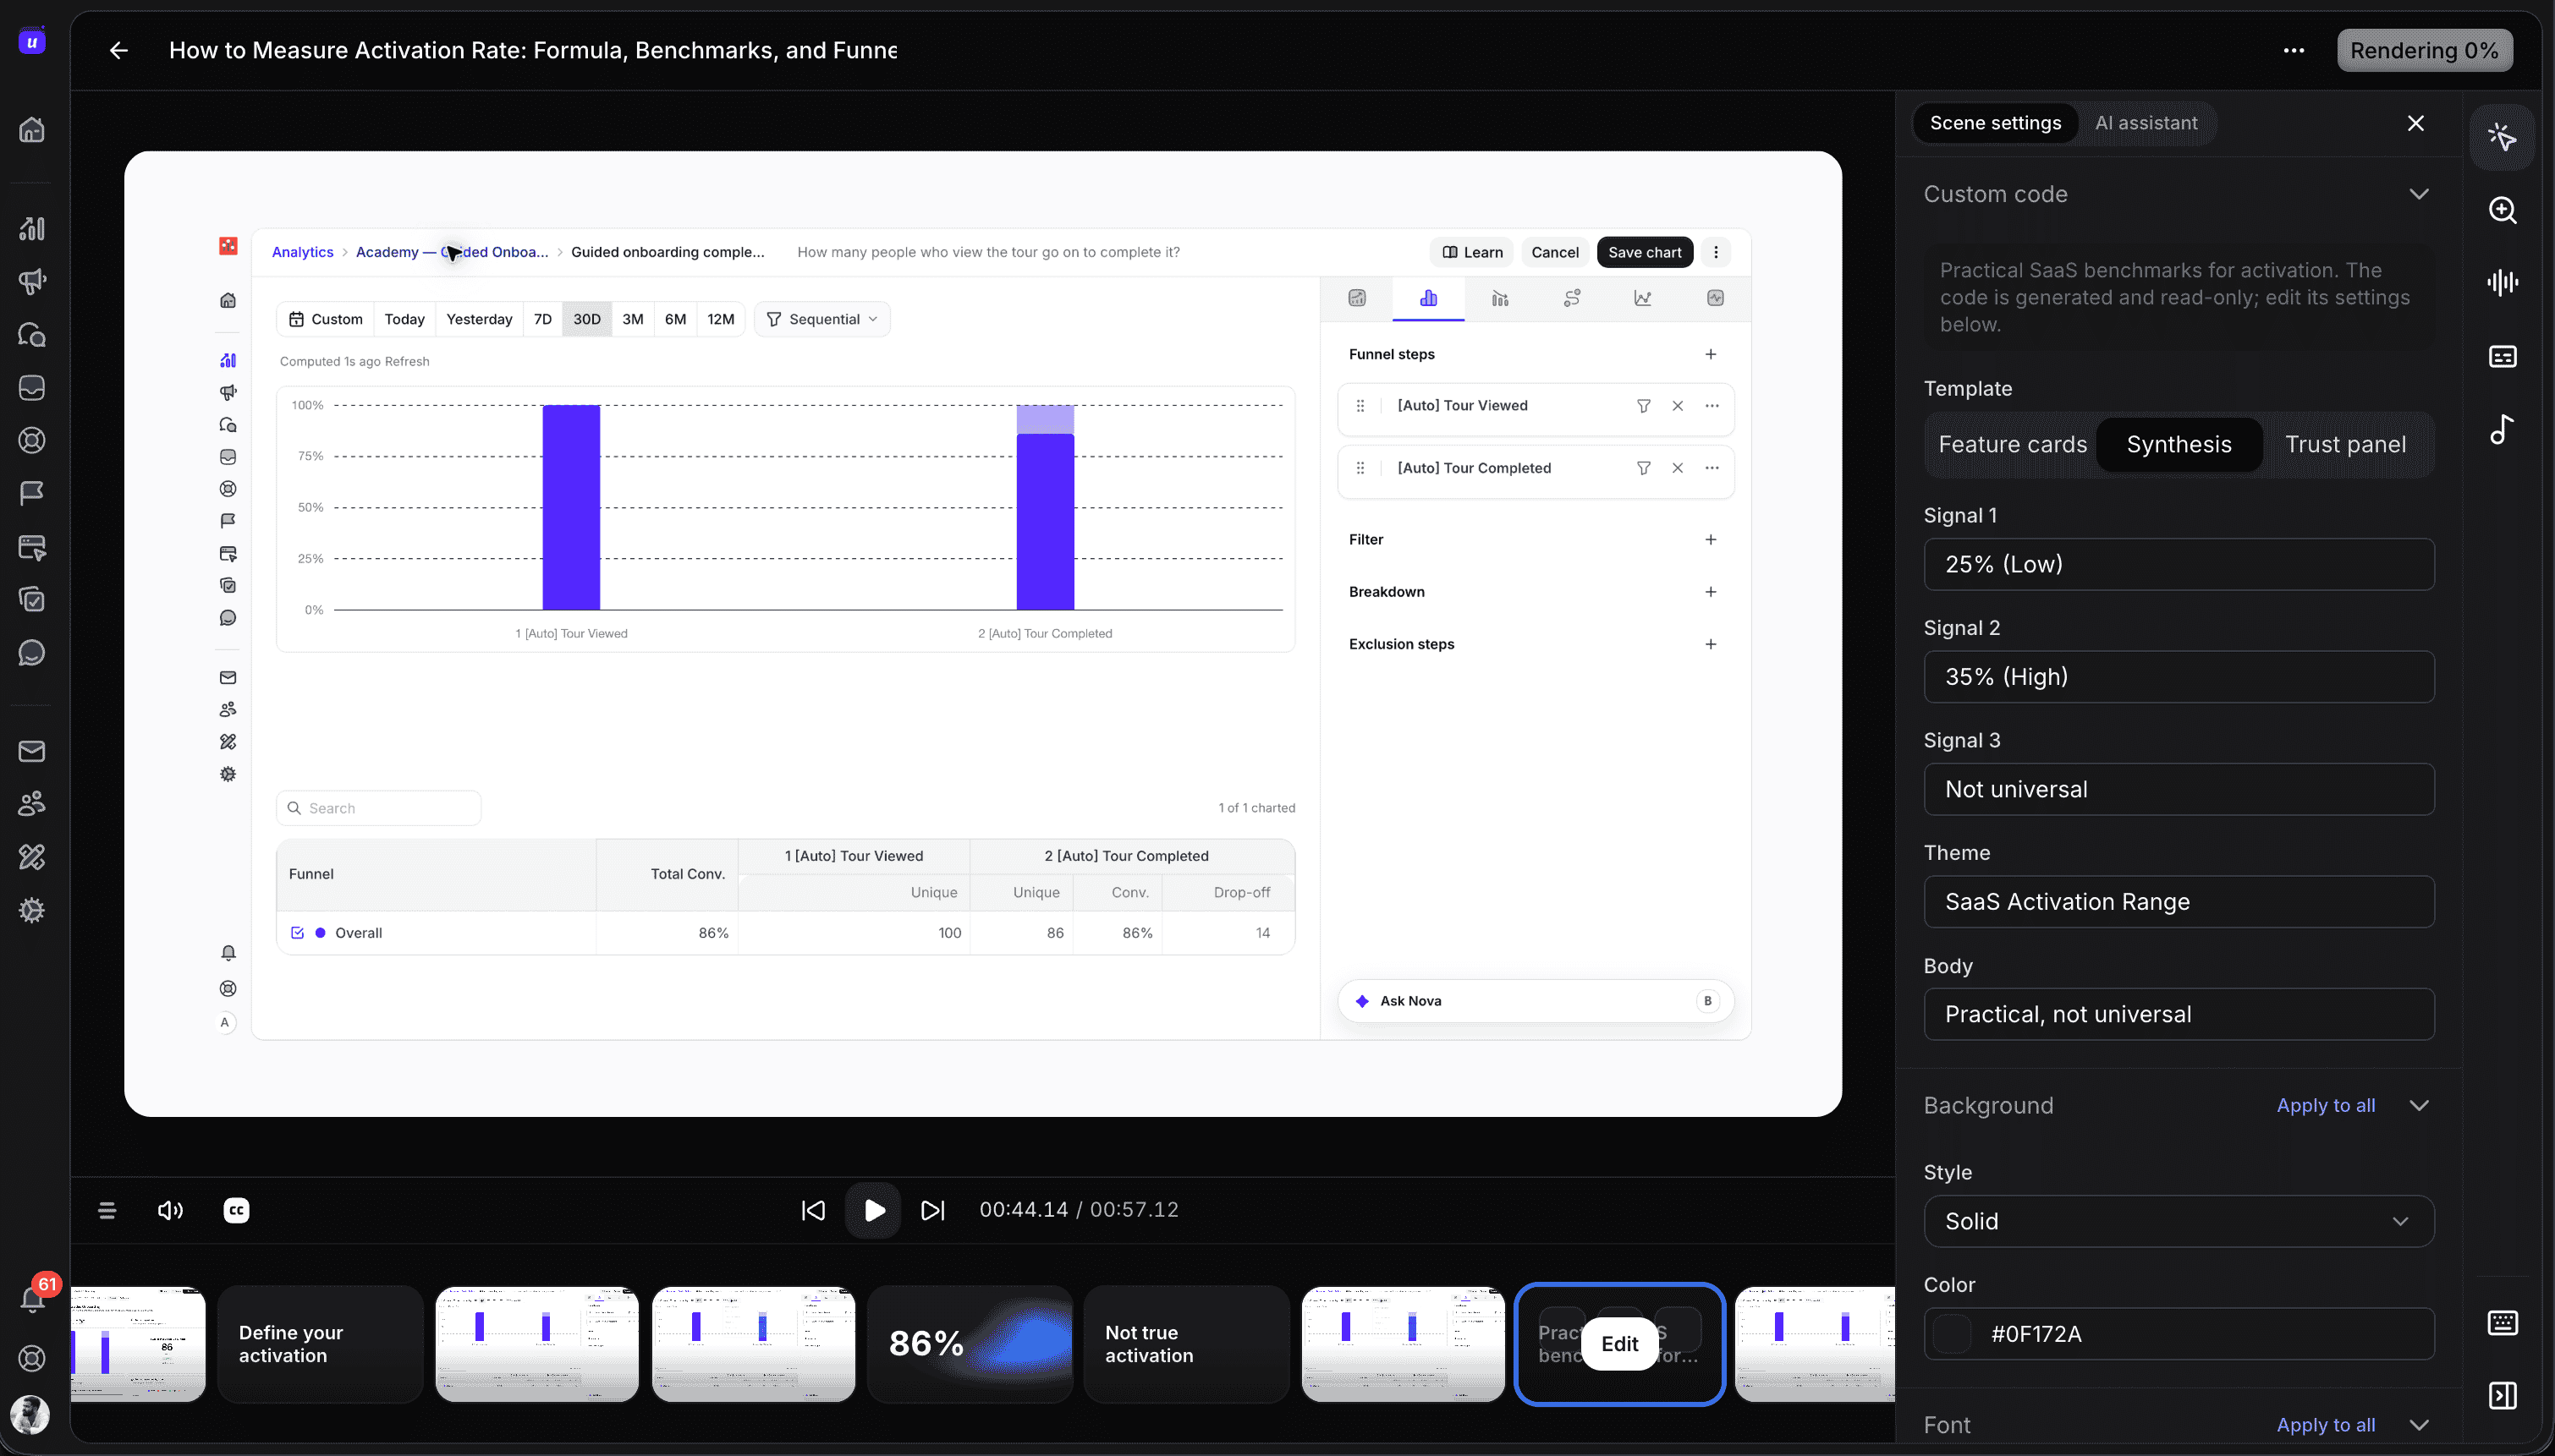The width and height of the screenshot is (2555, 1456).
Task: Open the music note tool
Action: click(x=2502, y=429)
